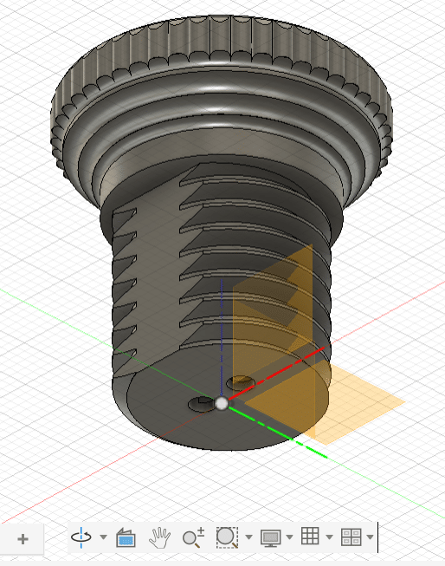The width and height of the screenshot is (445, 566).
Task: Select the Pan hand tool
Action: pyautogui.click(x=160, y=537)
